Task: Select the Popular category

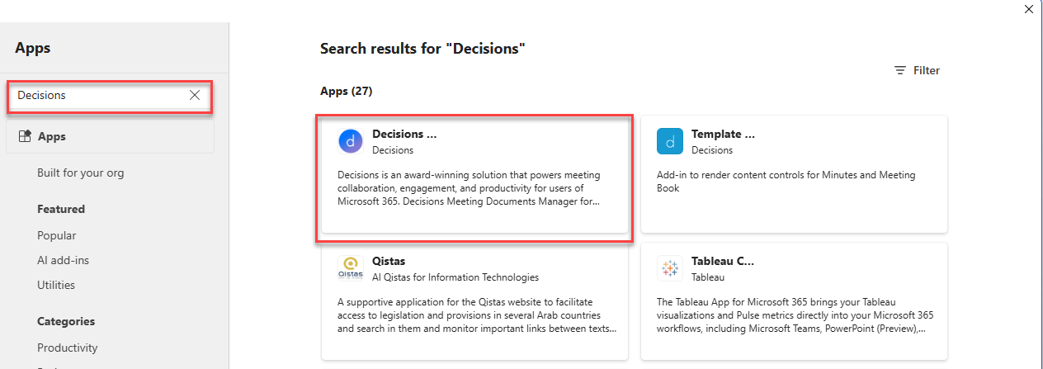Action: (x=57, y=235)
